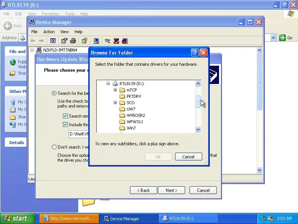
Task: Select the 'Search for the best driver' radio button
Action: tap(54, 93)
